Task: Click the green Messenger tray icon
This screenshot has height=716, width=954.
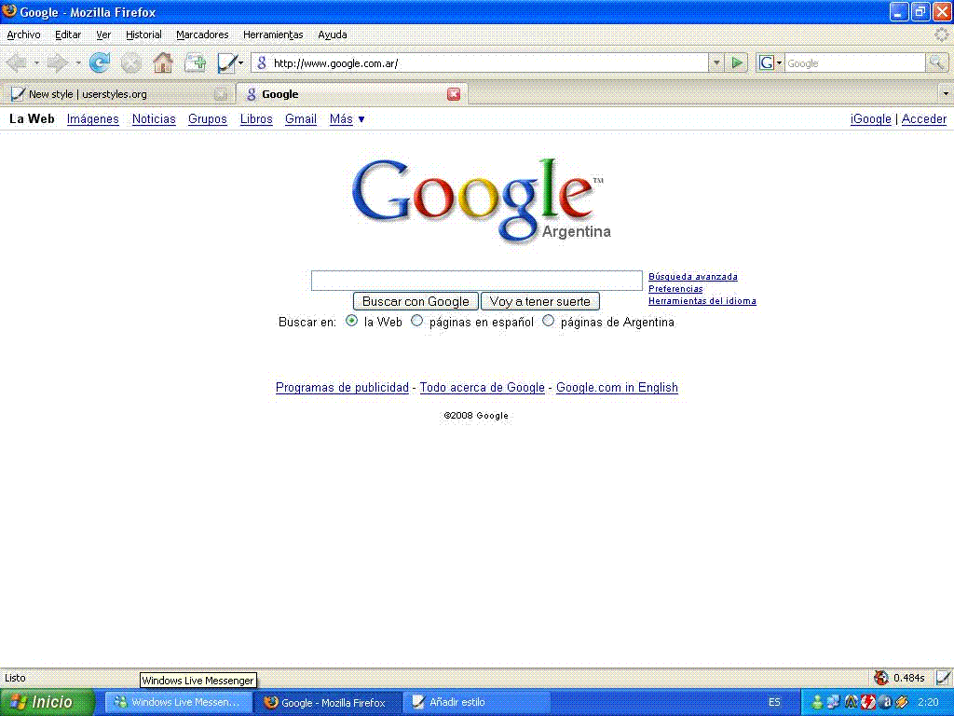Action: (817, 702)
